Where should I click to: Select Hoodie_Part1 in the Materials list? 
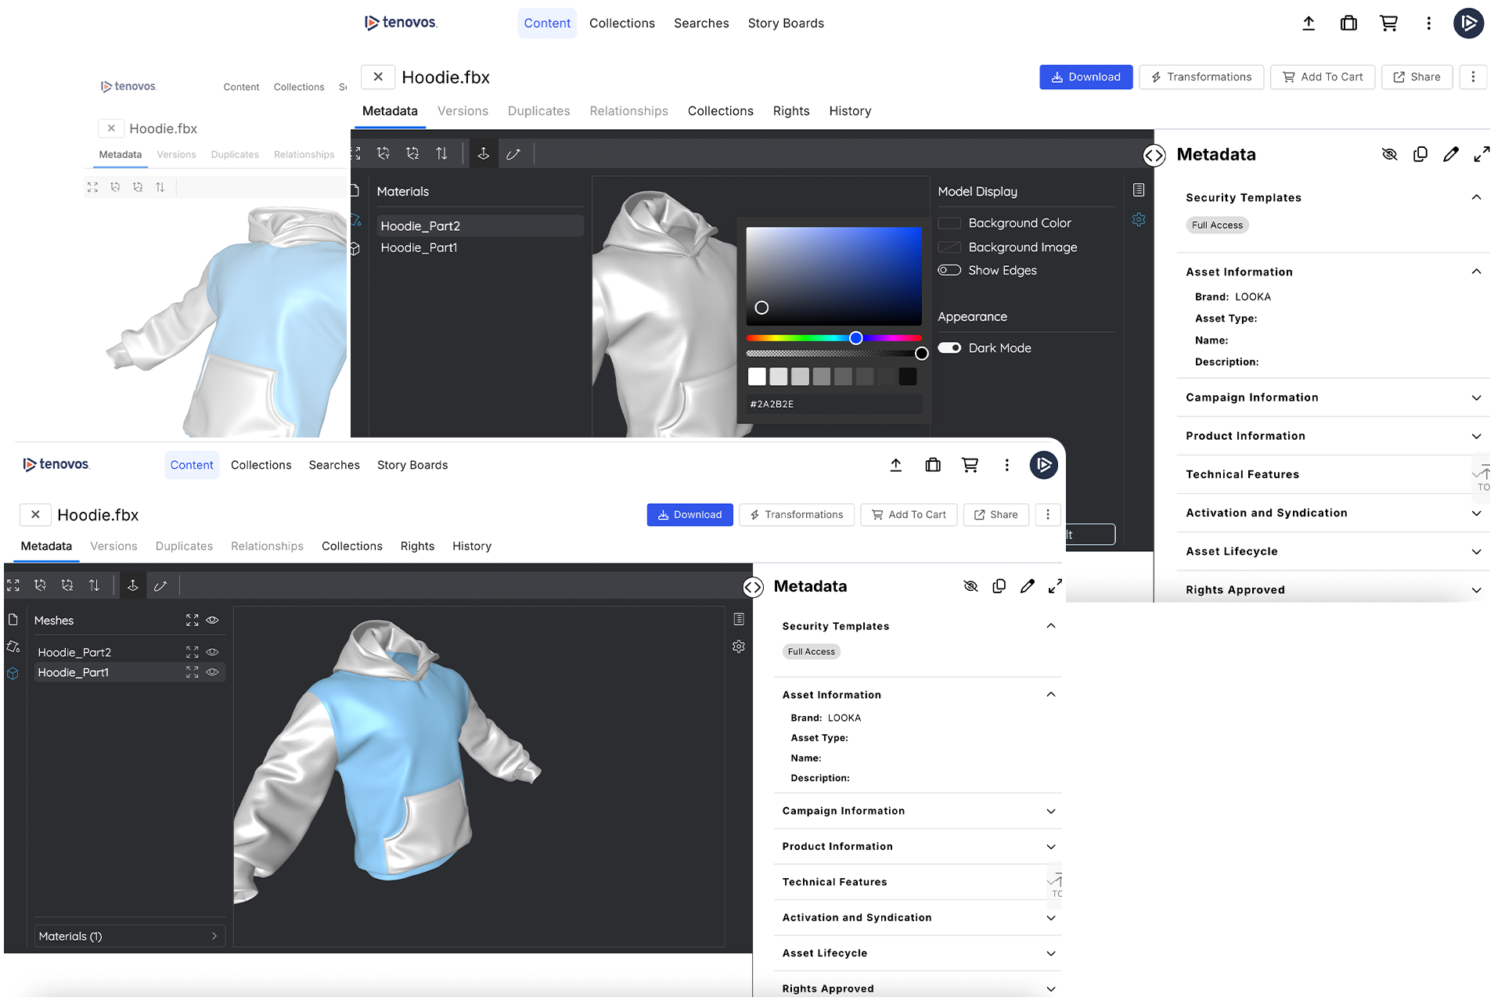[419, 248]
